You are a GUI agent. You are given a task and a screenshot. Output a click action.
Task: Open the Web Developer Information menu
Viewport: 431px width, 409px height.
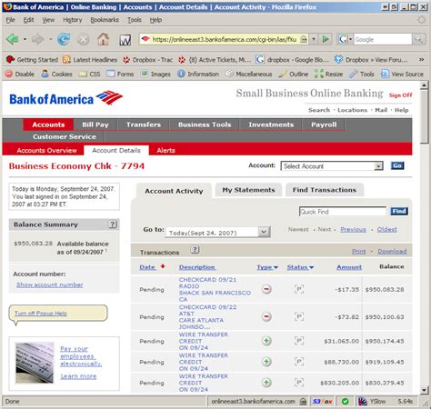[198, 74]
